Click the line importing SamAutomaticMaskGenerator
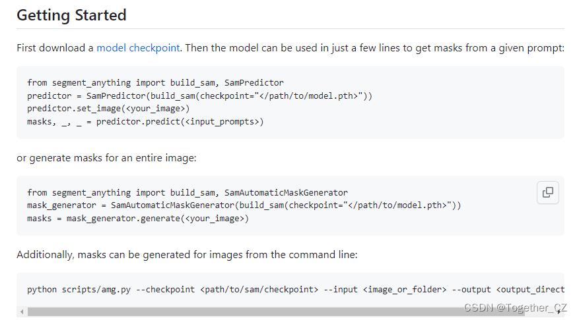577x320 pixels. tap(187, 193)
